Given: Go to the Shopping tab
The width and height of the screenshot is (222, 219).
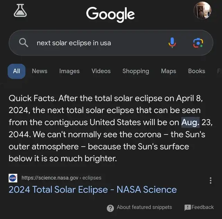Looking at the screenshot, I should [136, 71].
